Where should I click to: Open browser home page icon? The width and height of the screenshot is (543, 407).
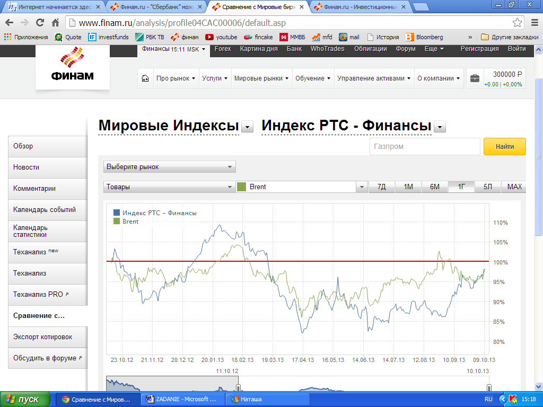tap(55, 23)
